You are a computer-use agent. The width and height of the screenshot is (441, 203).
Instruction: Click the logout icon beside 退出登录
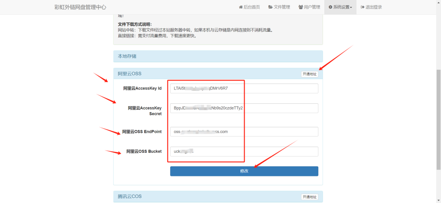[x=363, y=7]
